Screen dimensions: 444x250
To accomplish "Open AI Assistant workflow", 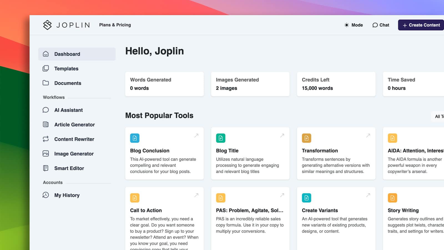I will click(x=77, y=110).
